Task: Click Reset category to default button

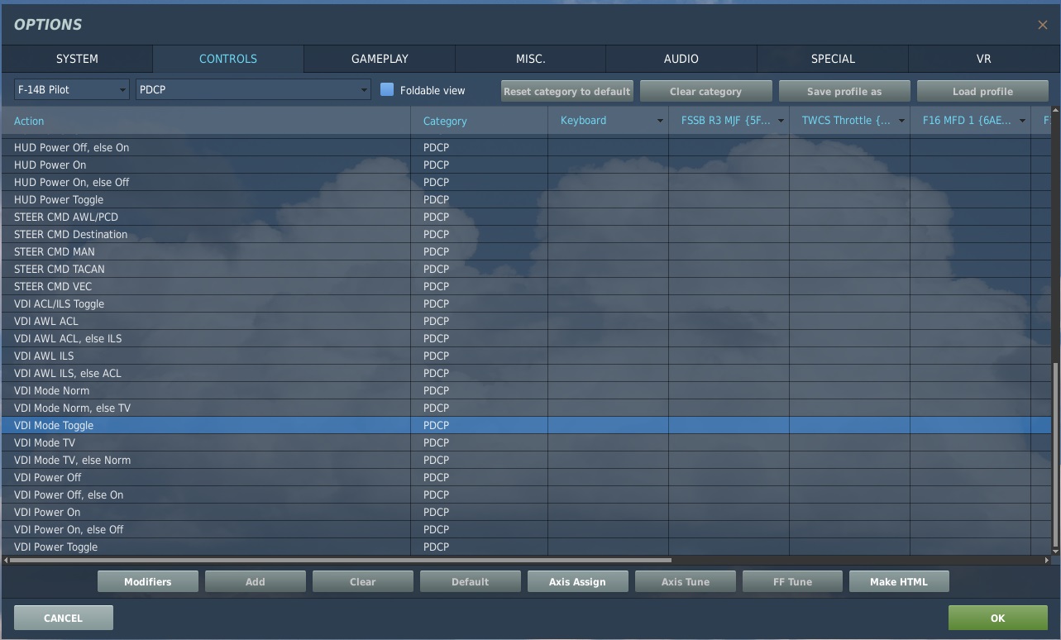Action: 567,91
